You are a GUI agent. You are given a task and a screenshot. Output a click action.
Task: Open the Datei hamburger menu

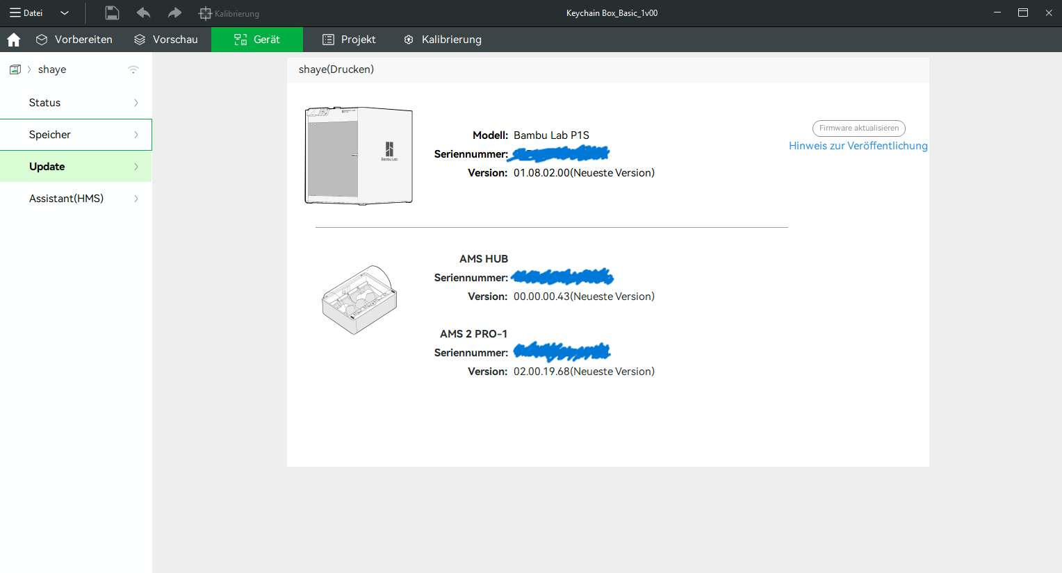[x=26, y=13]
